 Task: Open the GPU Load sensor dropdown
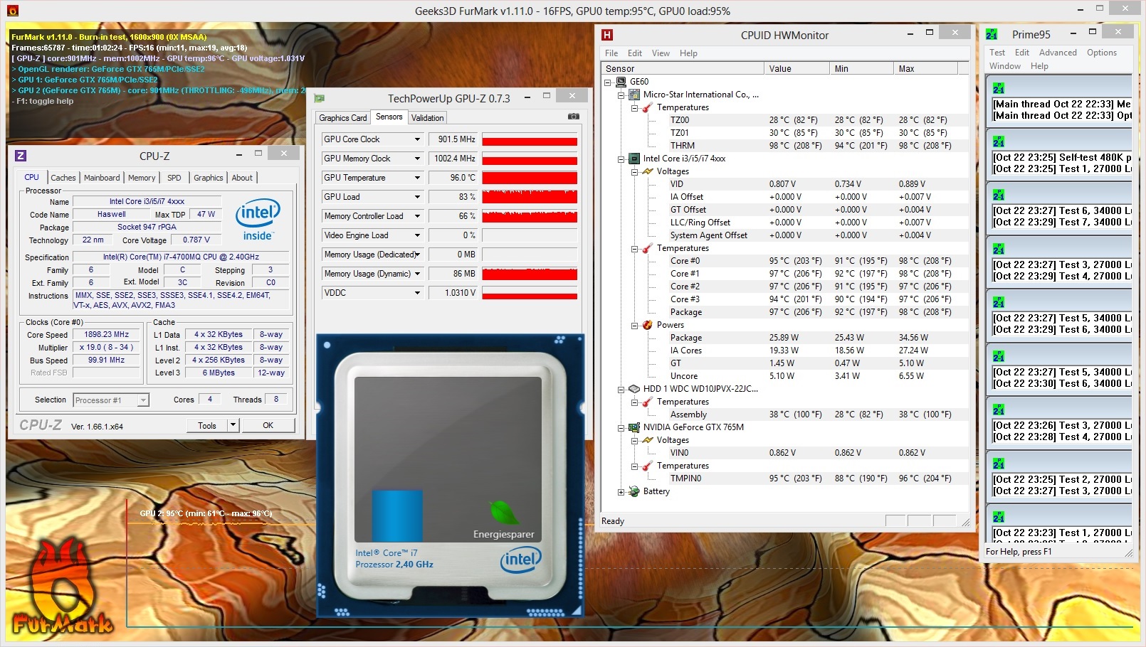pyautogui.click(x=418, y=197)
